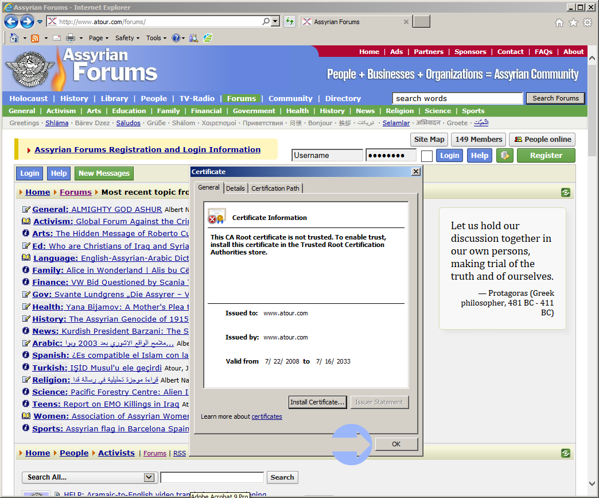Open the Safety menu dropdown
The height and width of the screenshot is (498, 599).
(127, 38)
